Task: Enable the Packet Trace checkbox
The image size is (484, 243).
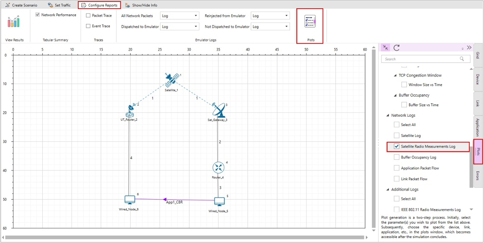Action: click(x=88, y=16)
